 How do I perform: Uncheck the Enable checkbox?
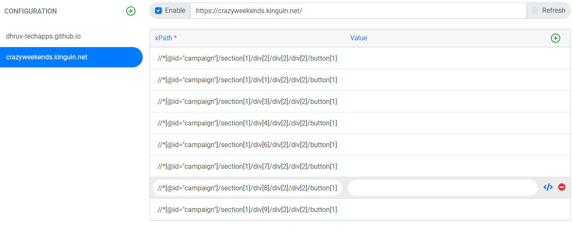pos(158,11)
